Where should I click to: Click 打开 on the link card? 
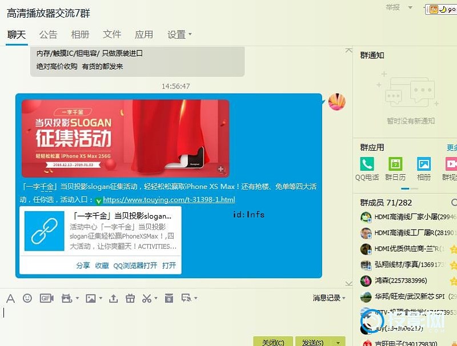click(169, 265)
